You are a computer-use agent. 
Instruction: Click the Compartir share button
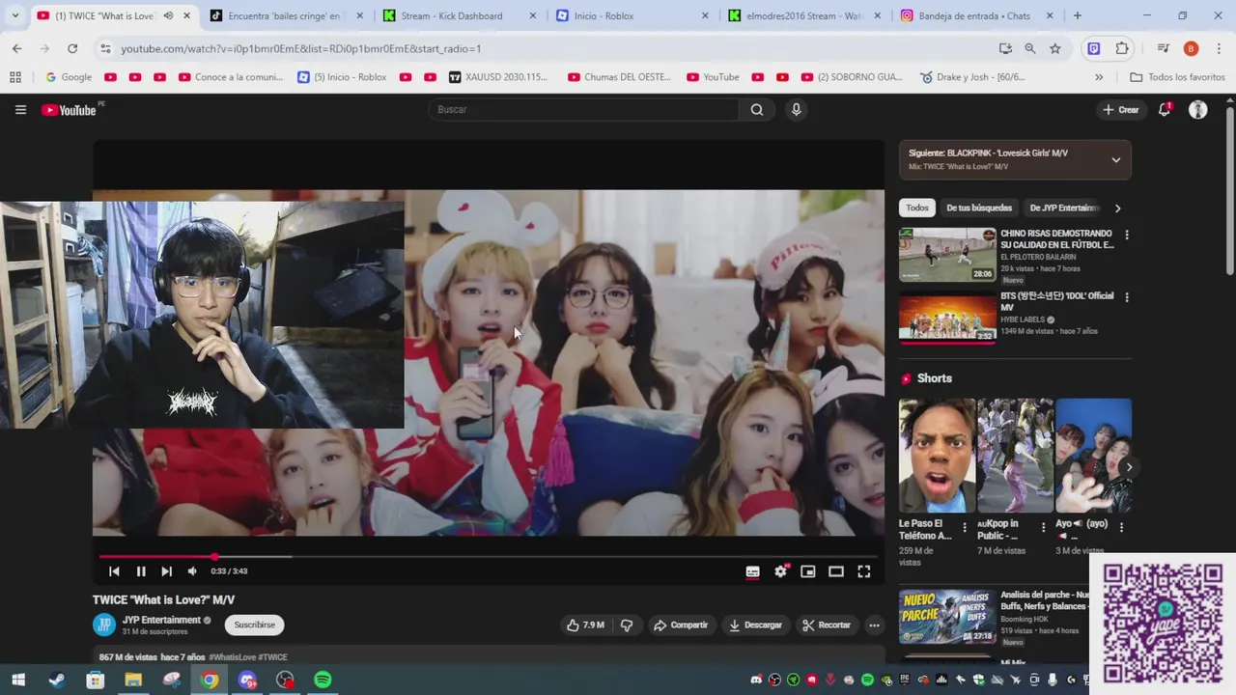point(681,625)
